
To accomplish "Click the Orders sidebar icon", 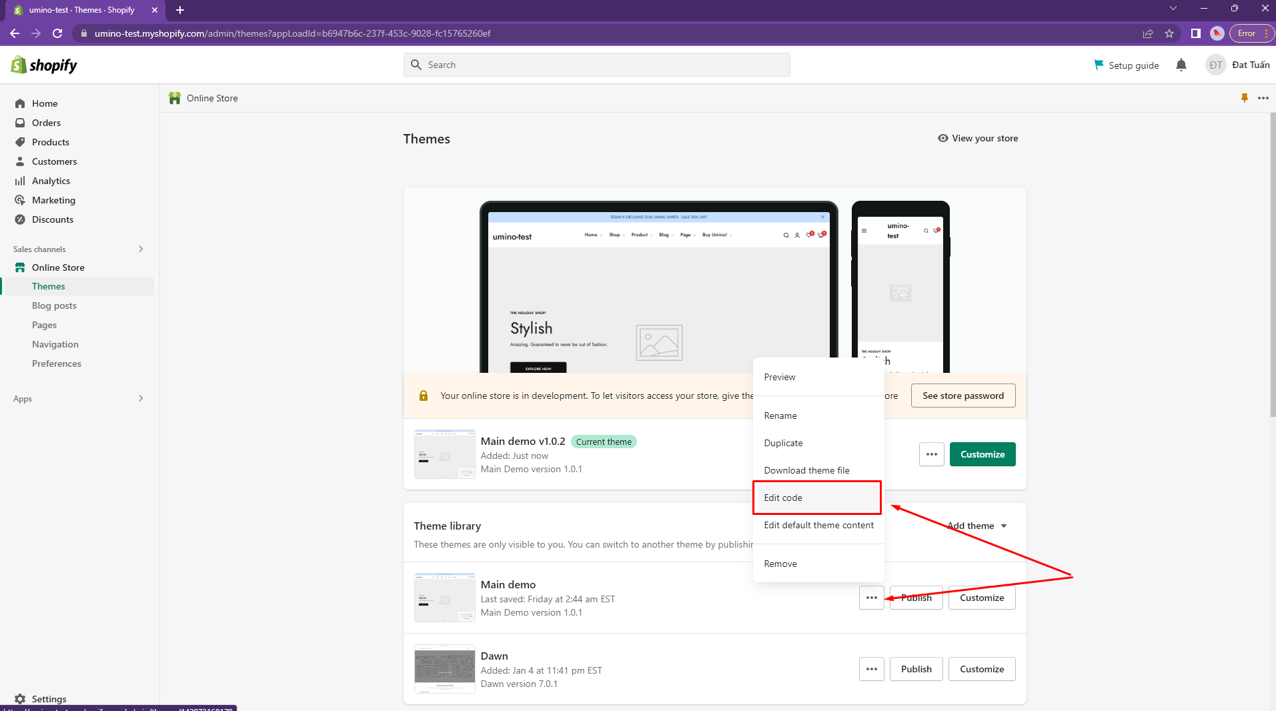I will [20, 123].
